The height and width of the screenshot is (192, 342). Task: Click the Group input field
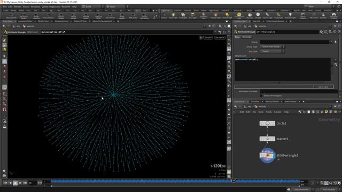(x=294, y=42)
